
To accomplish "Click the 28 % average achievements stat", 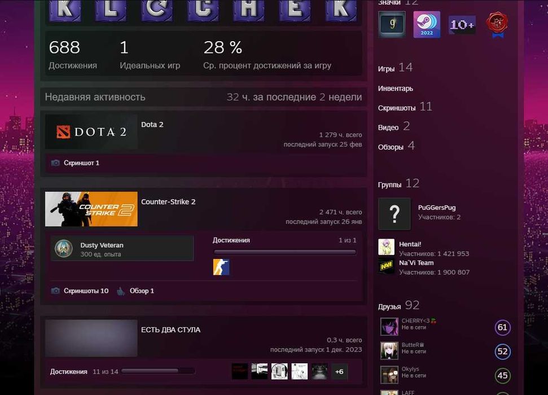I will coord(268,55).
